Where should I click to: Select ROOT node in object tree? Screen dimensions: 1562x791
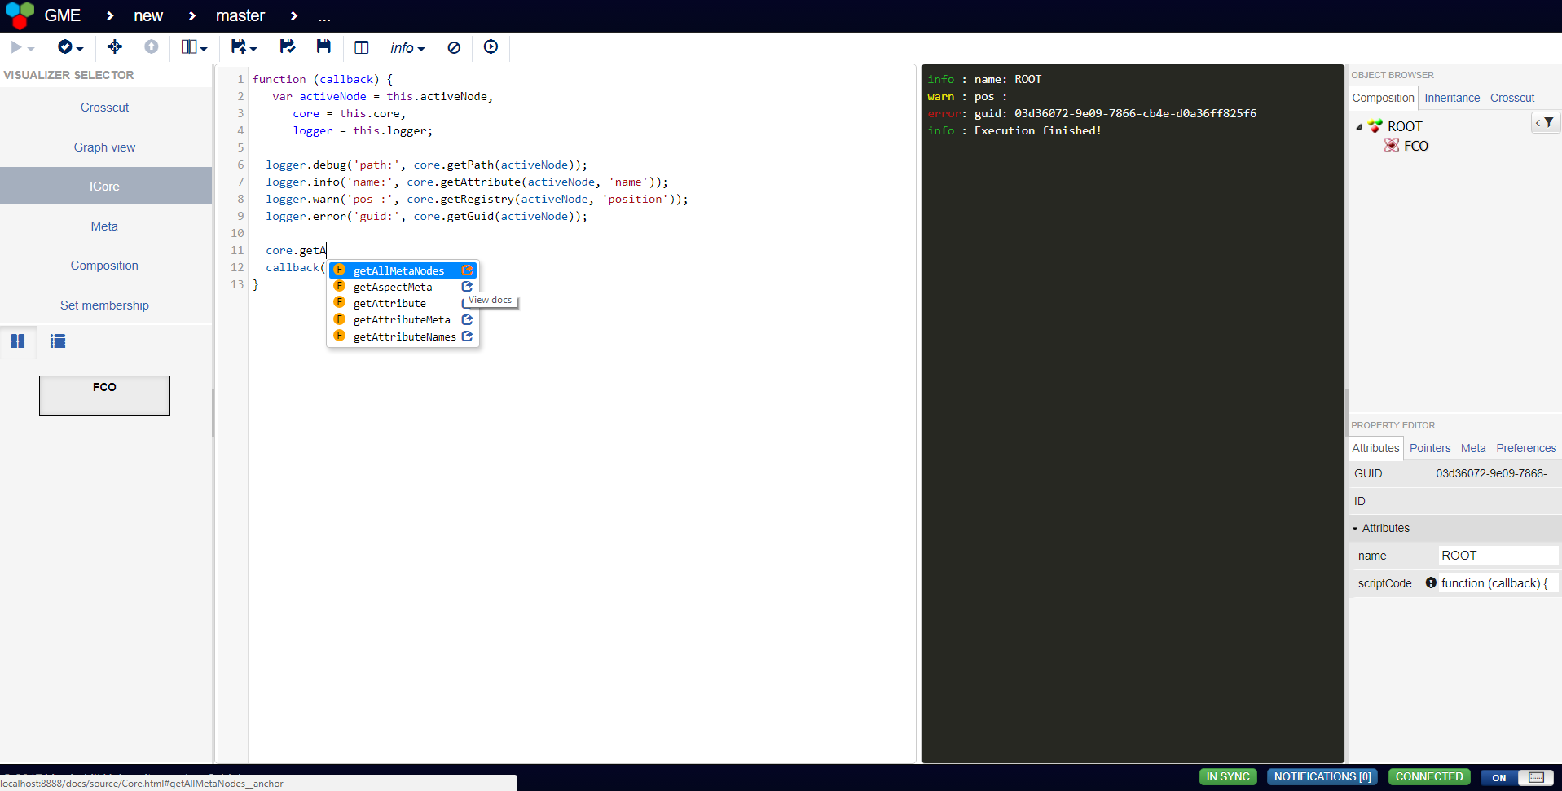(1405, 126)
